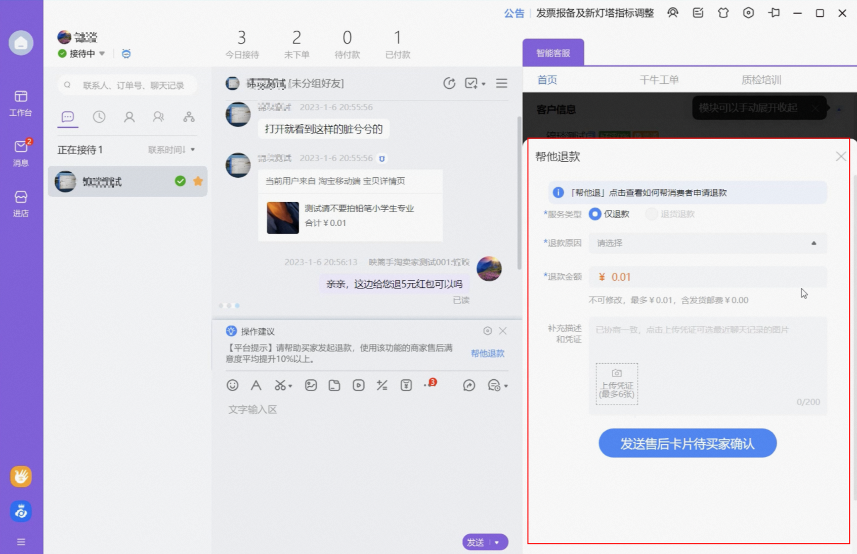Open the 退款原因 请选择 dropdown
This screenshot has width=857, height=554.
[x=708, y=243]
